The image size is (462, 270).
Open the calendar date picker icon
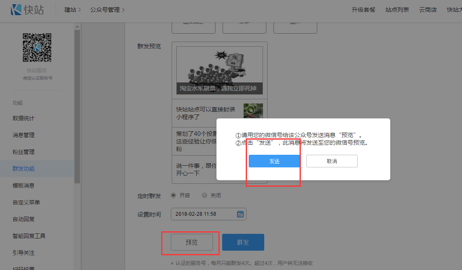coord(240,214)
